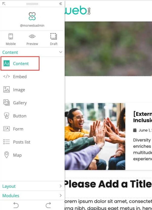Screen dimensions: 152x210
Task: Click the Diversity enriches post excerpt
Action: click(x=142, y=149)
